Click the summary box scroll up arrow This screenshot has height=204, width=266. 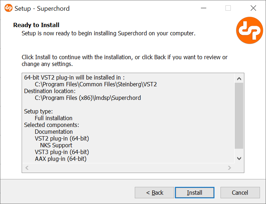coord(239,78)
